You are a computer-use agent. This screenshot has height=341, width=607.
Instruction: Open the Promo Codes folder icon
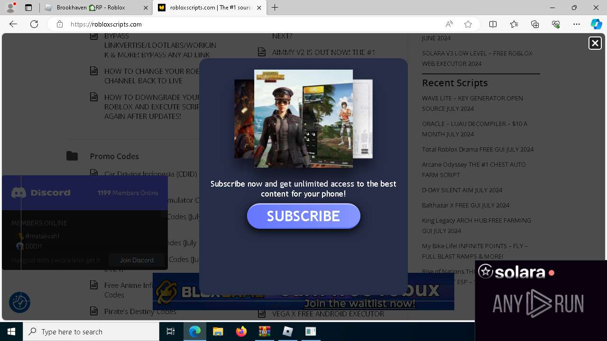point(72,156)
